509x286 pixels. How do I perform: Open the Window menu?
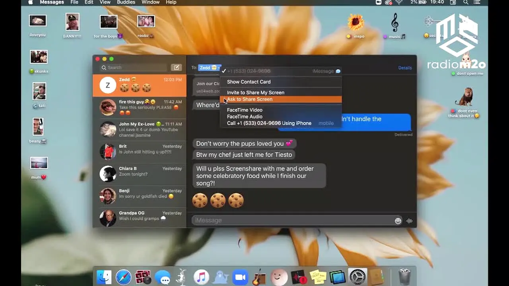coord(150,2)
